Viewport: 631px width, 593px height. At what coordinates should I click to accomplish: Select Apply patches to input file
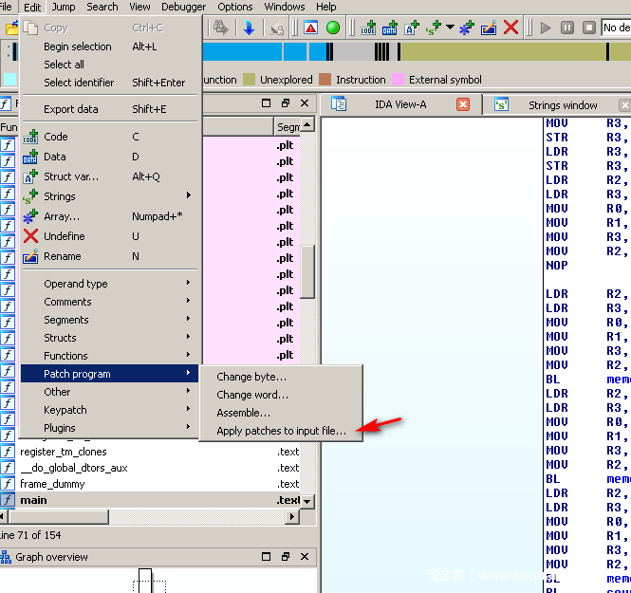[281, 431]
